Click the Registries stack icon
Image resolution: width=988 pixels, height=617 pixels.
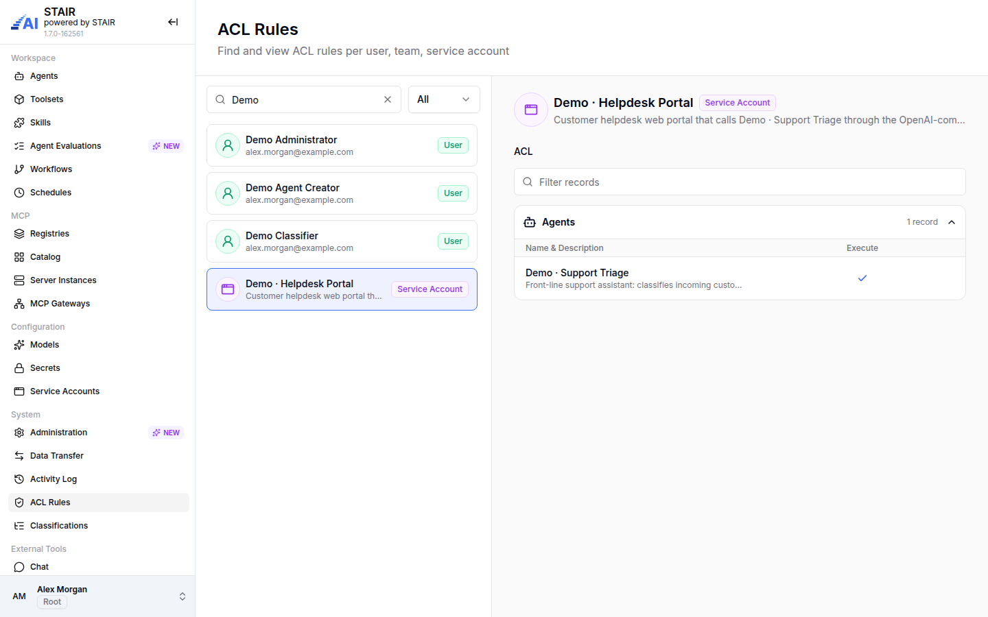(19, 234)
